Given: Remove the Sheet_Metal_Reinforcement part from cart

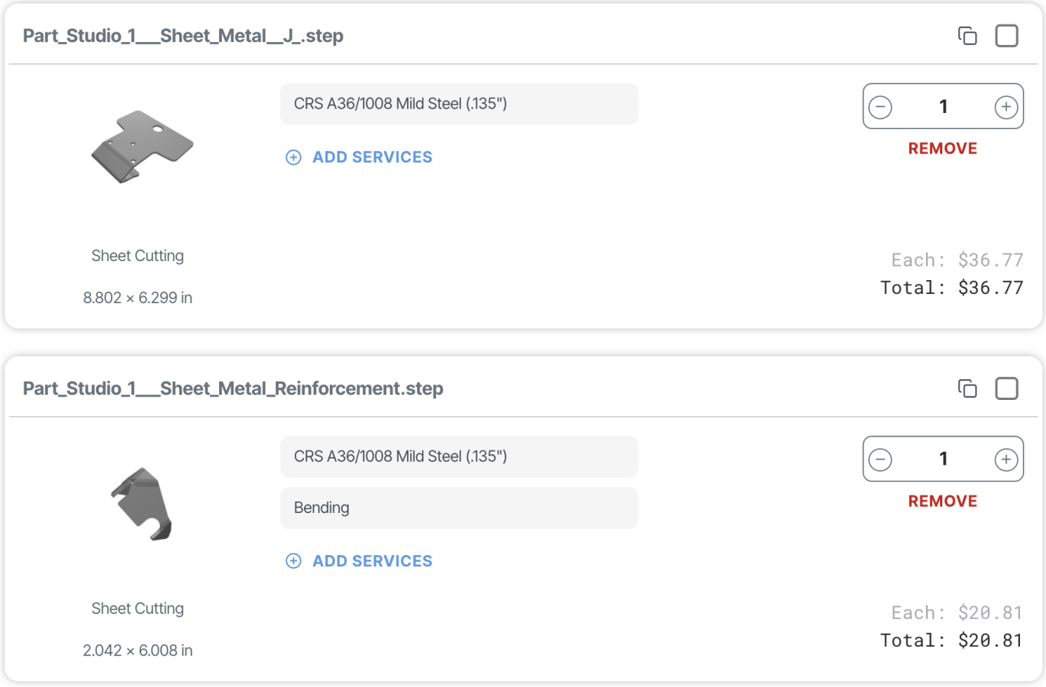Looking at the screenshot, I should tap(942, 502).
